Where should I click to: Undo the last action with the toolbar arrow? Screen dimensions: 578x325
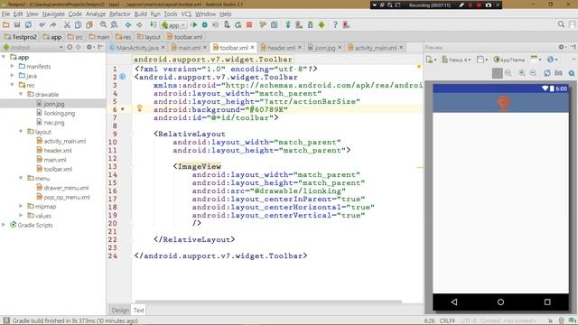(x=42, y=25)
